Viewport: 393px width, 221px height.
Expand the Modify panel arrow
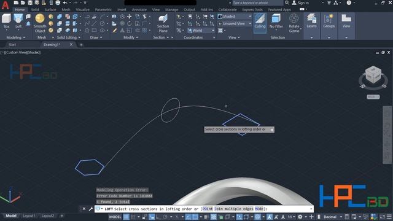137,37
